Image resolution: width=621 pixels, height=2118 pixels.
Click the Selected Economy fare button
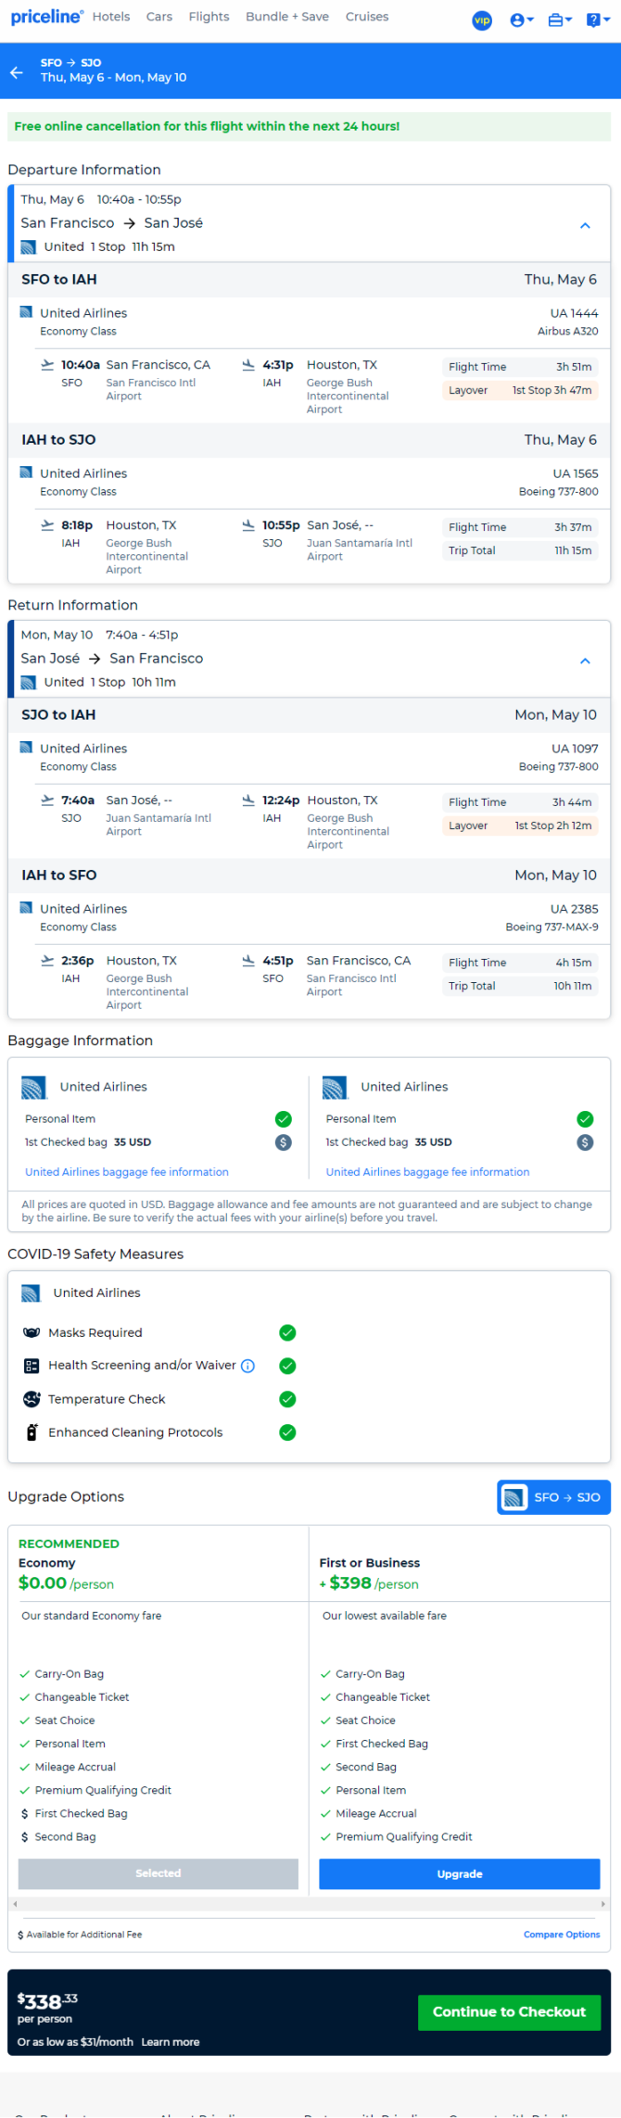158,1873
